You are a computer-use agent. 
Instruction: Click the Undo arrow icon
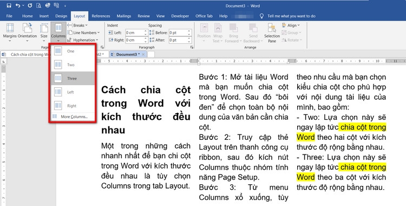pyautogui.click(x=18, y=5)
